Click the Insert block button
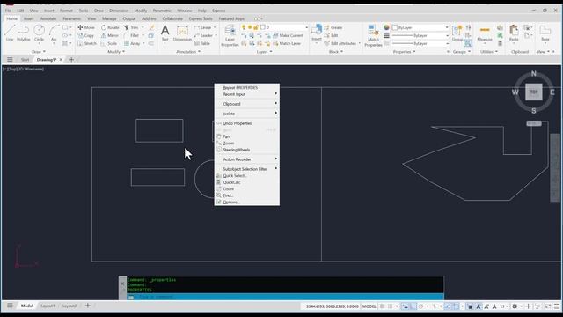 (x=317, y=33)
